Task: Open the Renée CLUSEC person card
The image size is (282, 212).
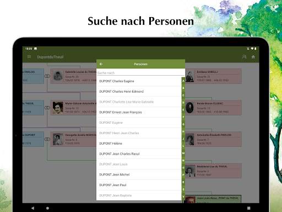Action: click(213, 108)
